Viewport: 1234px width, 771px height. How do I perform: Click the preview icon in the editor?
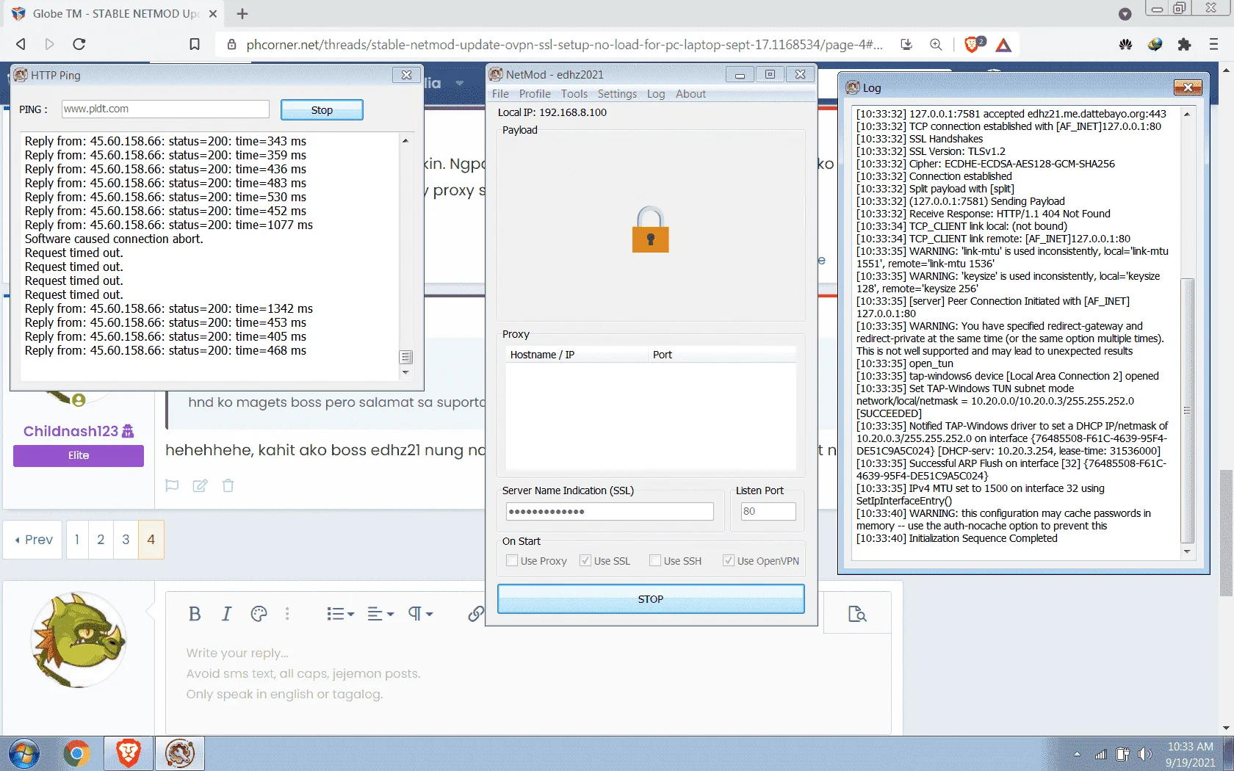(x=857, y=614)
